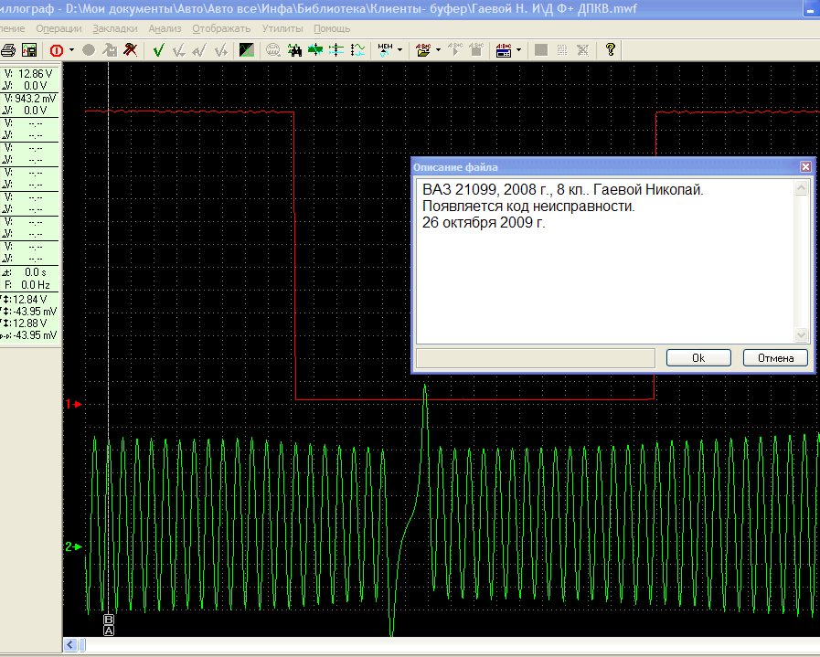The height and width of the screenshot is (657, 820).
Task: Open the Утилиты menu
Action: [x=282, y=28]
